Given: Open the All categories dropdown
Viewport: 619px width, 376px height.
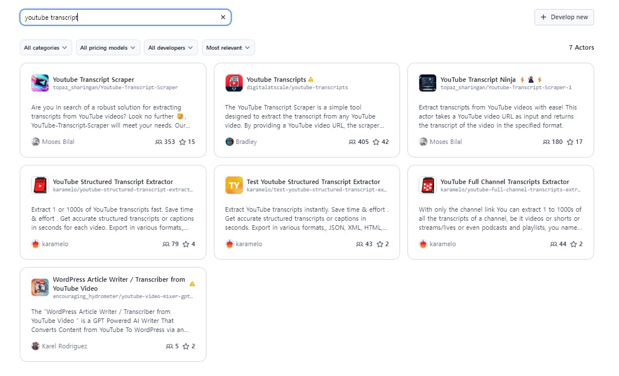Looking at the screenshot, I should click(46, 48).
